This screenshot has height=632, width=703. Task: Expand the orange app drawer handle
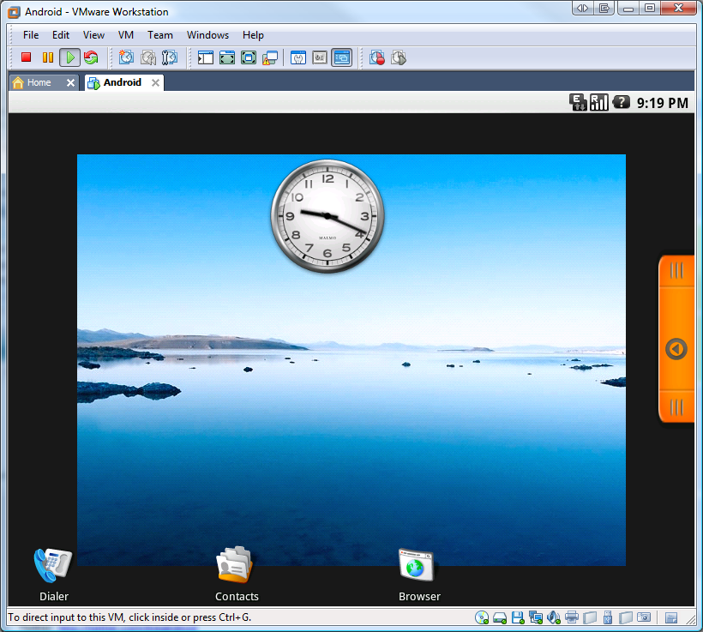point(676,349)
